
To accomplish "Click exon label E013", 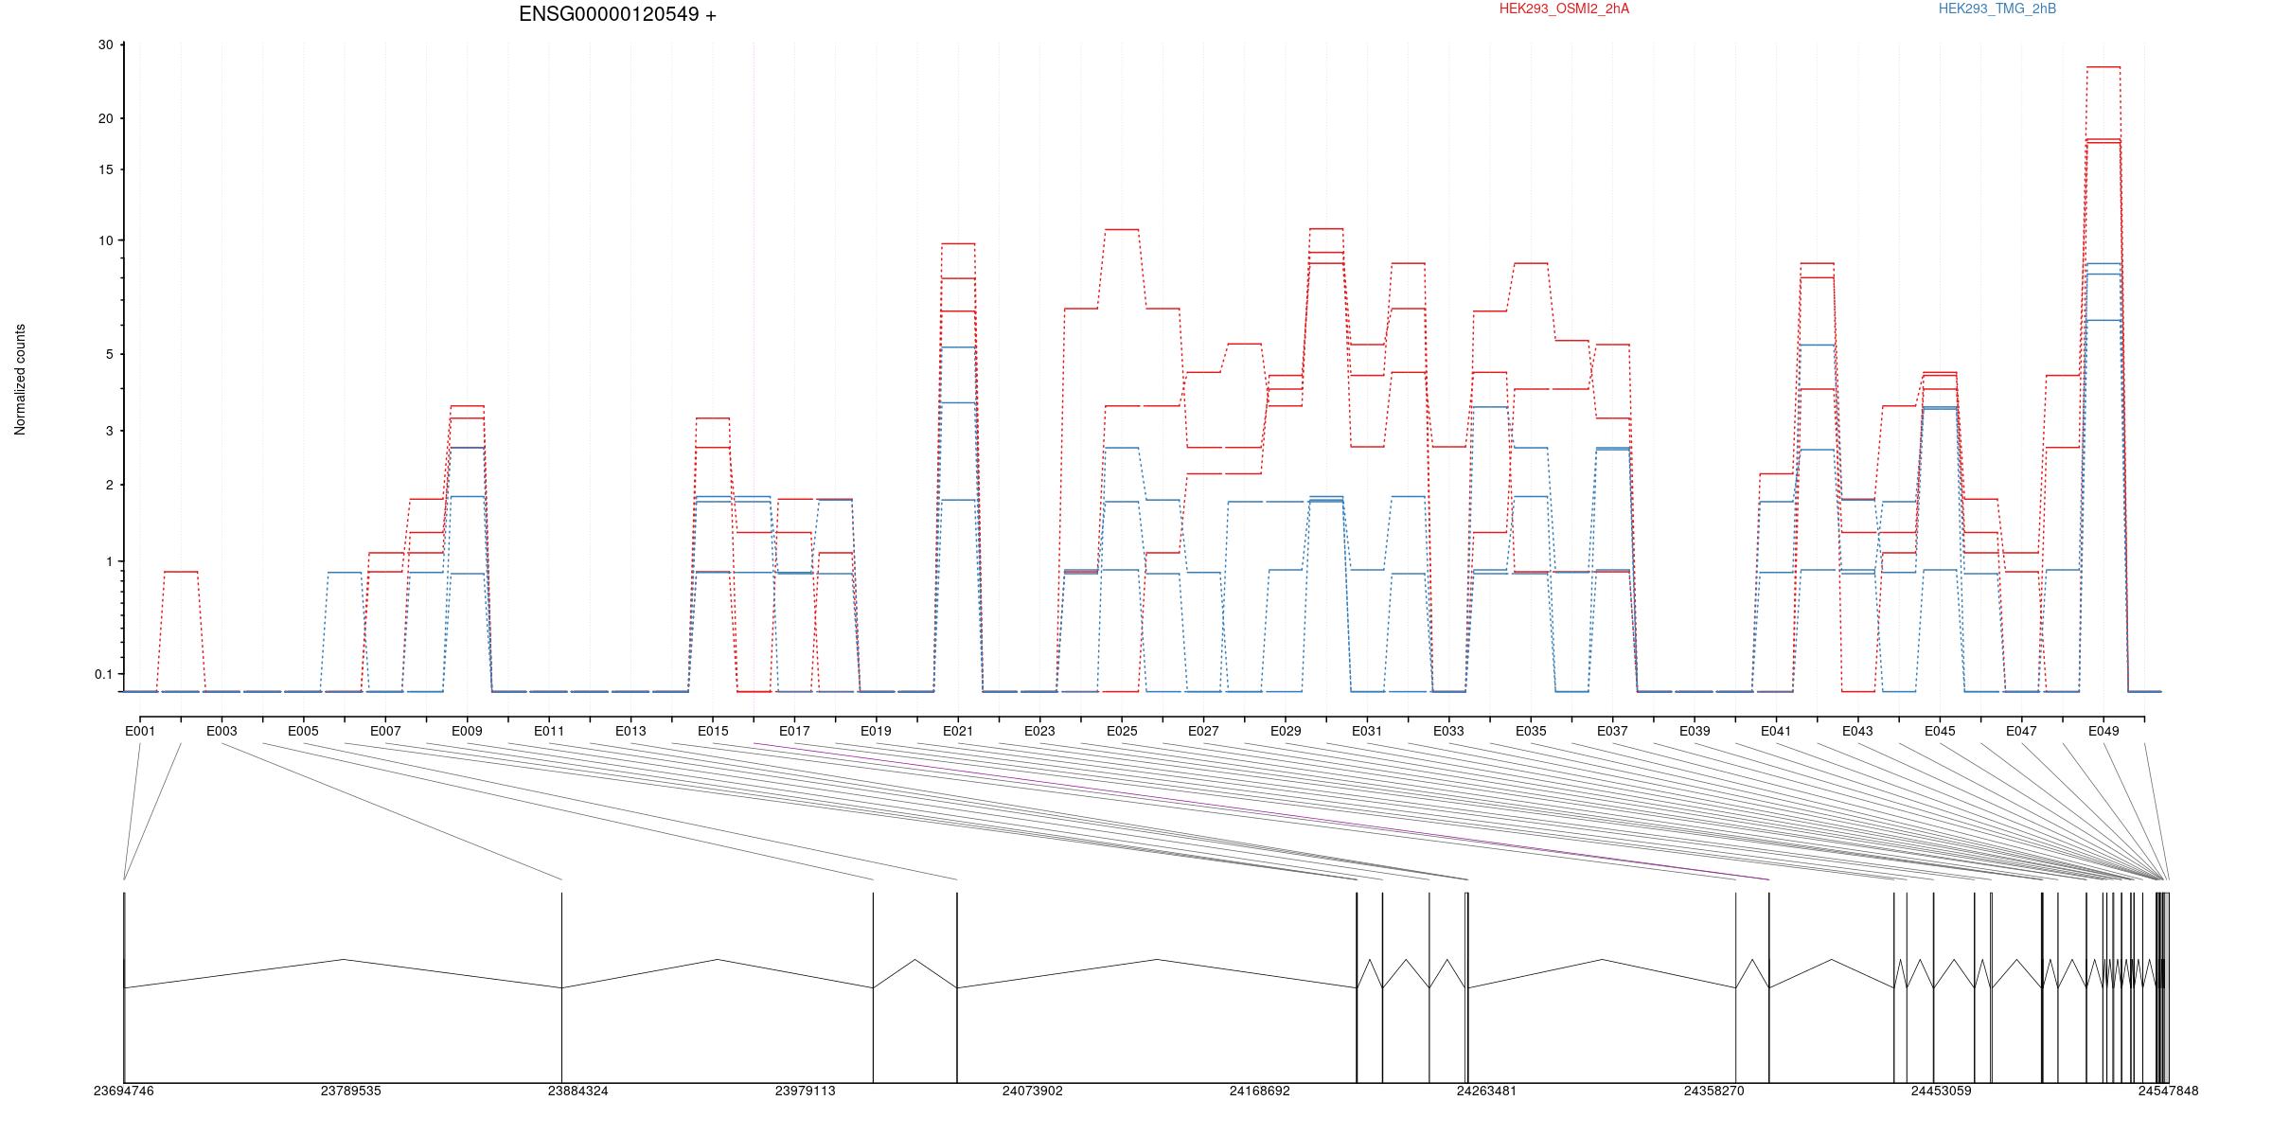I will [x=630, y=731].
